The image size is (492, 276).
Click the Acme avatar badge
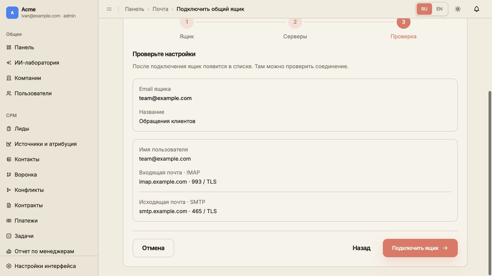[x=12, y=13]
